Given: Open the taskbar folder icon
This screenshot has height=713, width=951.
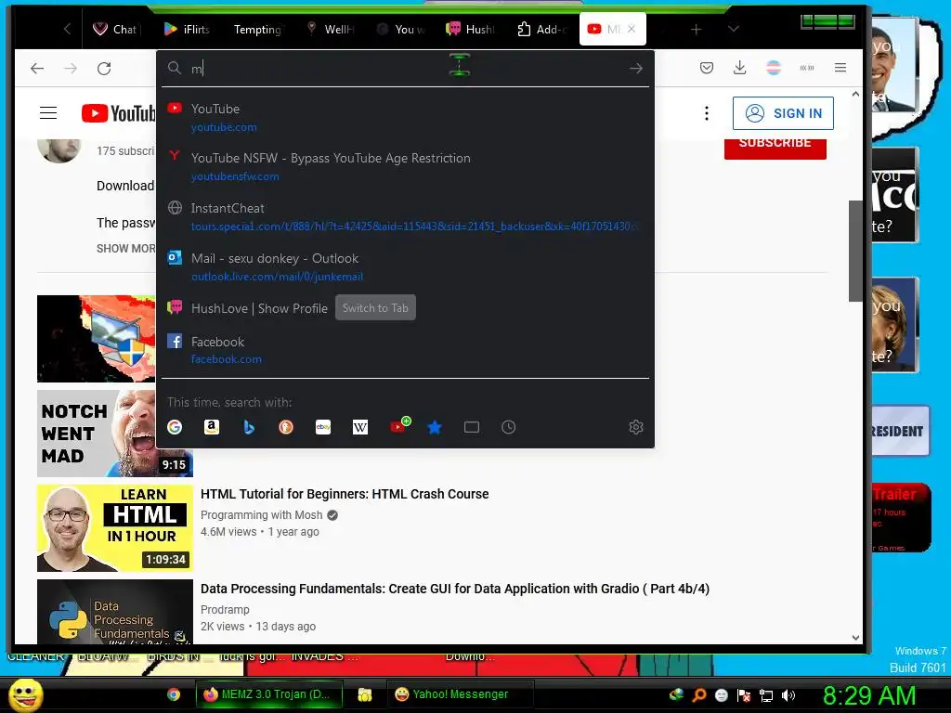Looking at the screenshot, I should (364, 694).
